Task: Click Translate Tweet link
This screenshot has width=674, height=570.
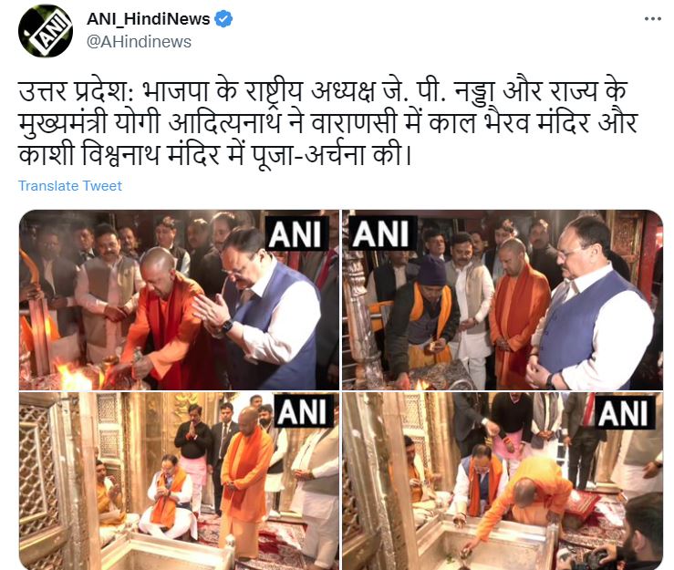Action: [70, 186]
